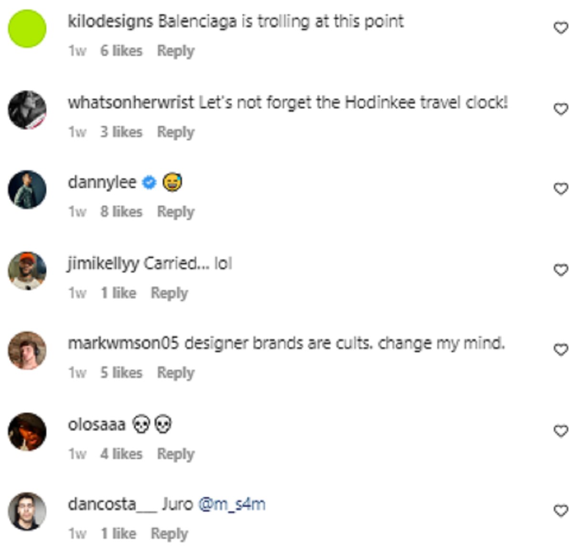The image size is (573, 553).
Task: Open the green kilodesigns avatar
Action: tap(27, 29)
